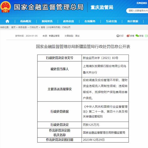Open the 互动交流 menu
This screenshot has width=148, height=148.
[111, 21]
